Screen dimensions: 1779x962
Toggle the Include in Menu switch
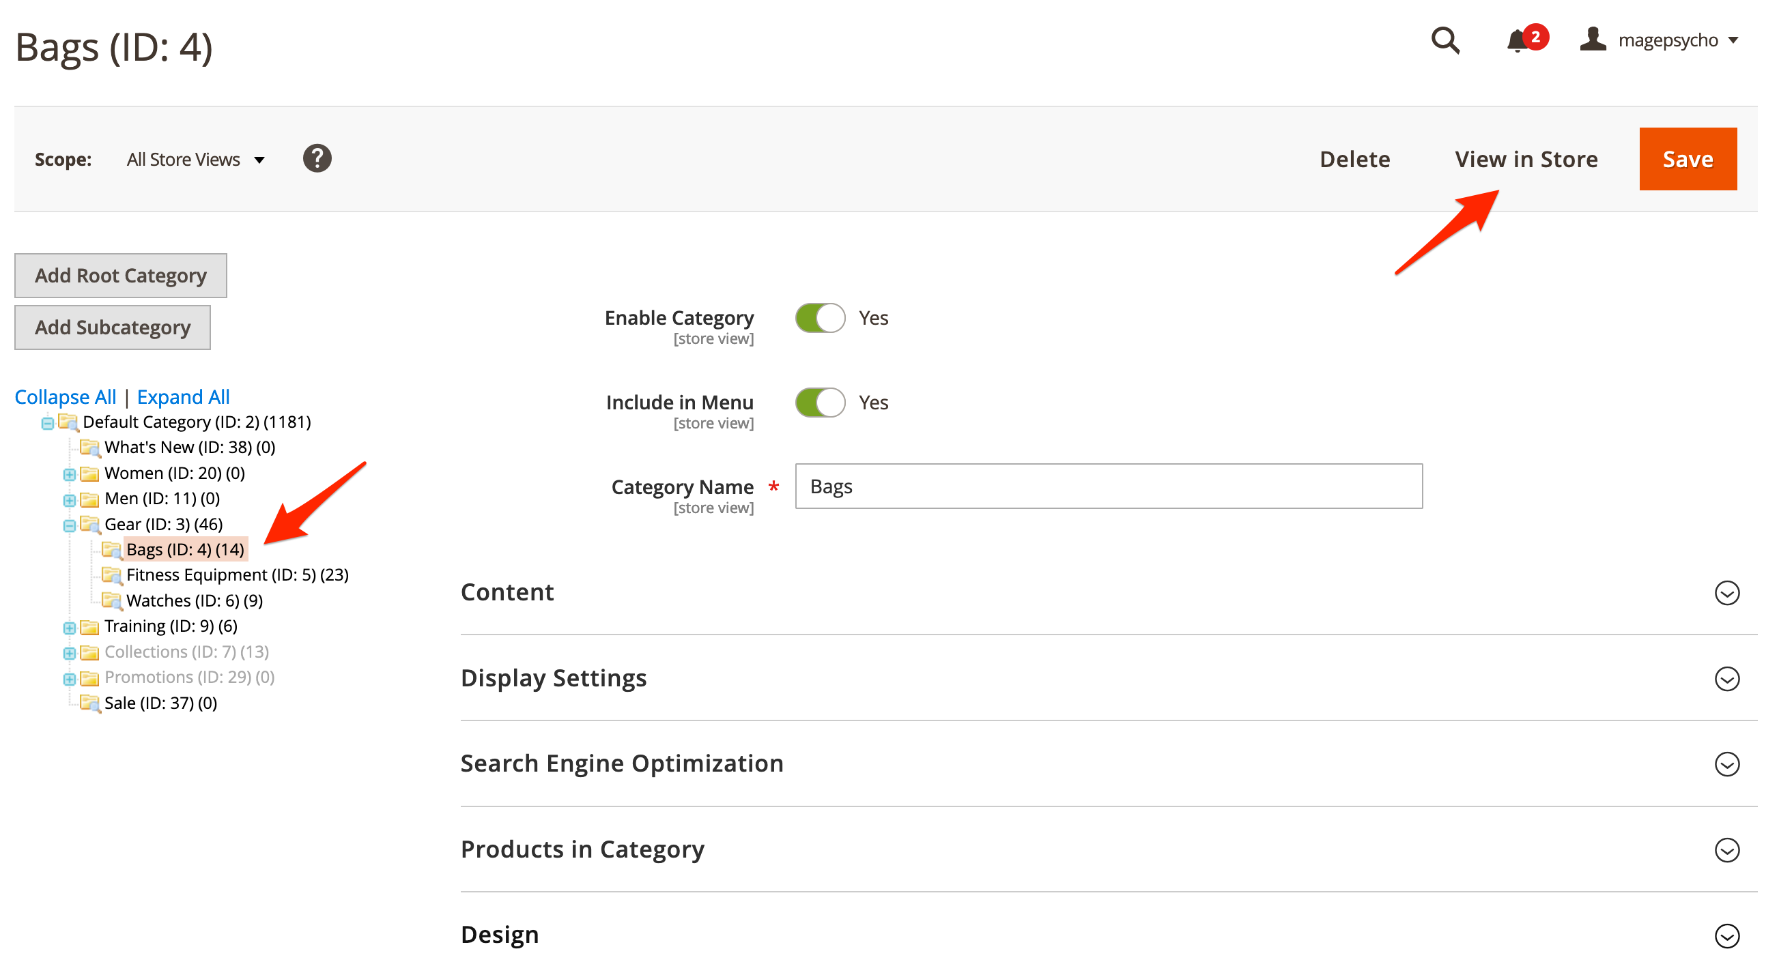pyautogui.click(x=820, y=403)
